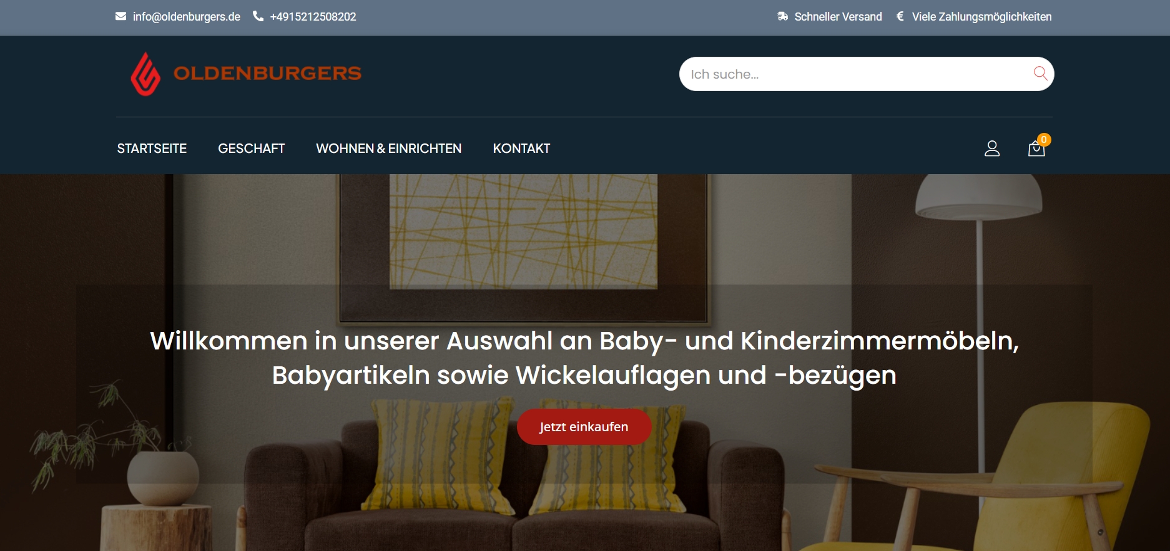Click the euro currency icon

pyautogui.click(x=900, y=16)
